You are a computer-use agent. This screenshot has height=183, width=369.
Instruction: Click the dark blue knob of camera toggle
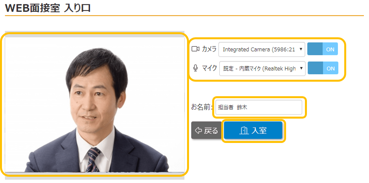pyautogui.click(x=315, y=49)
